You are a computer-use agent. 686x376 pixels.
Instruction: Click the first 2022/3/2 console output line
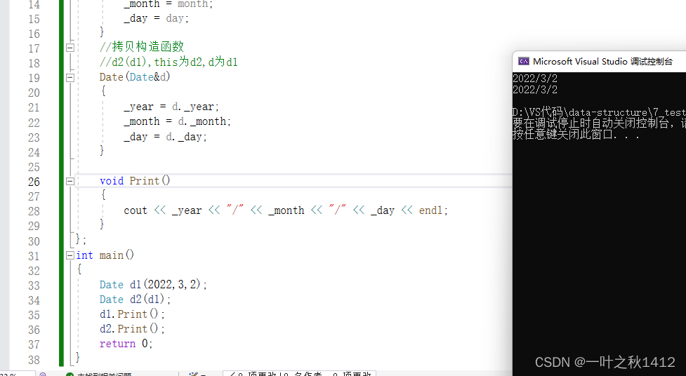pos(535,79)
